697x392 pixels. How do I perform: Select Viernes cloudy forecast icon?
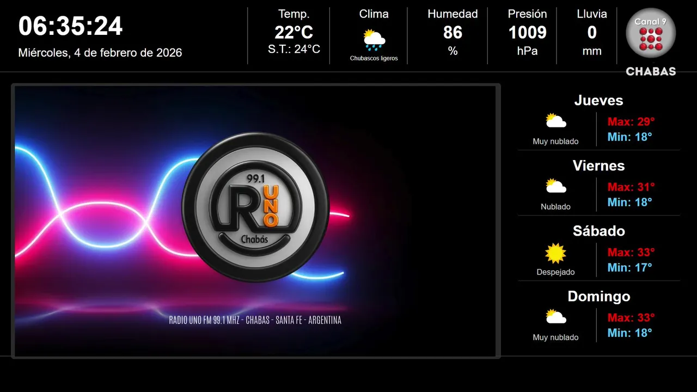556,186
